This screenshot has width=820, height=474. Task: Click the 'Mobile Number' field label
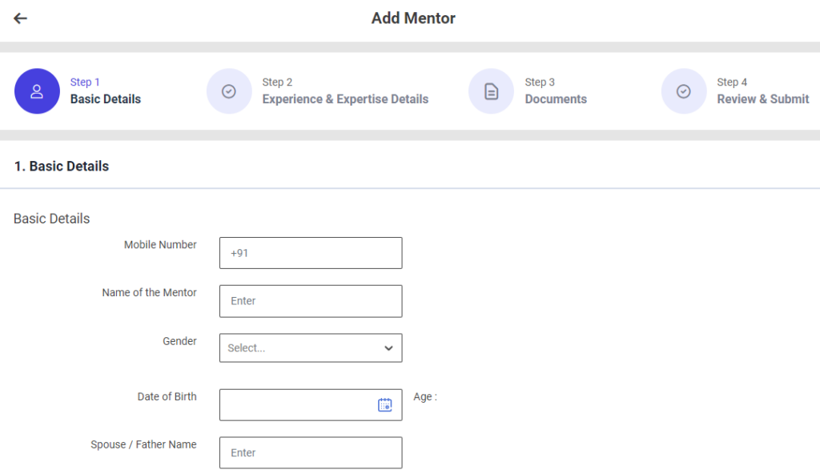tap(160, 245)
